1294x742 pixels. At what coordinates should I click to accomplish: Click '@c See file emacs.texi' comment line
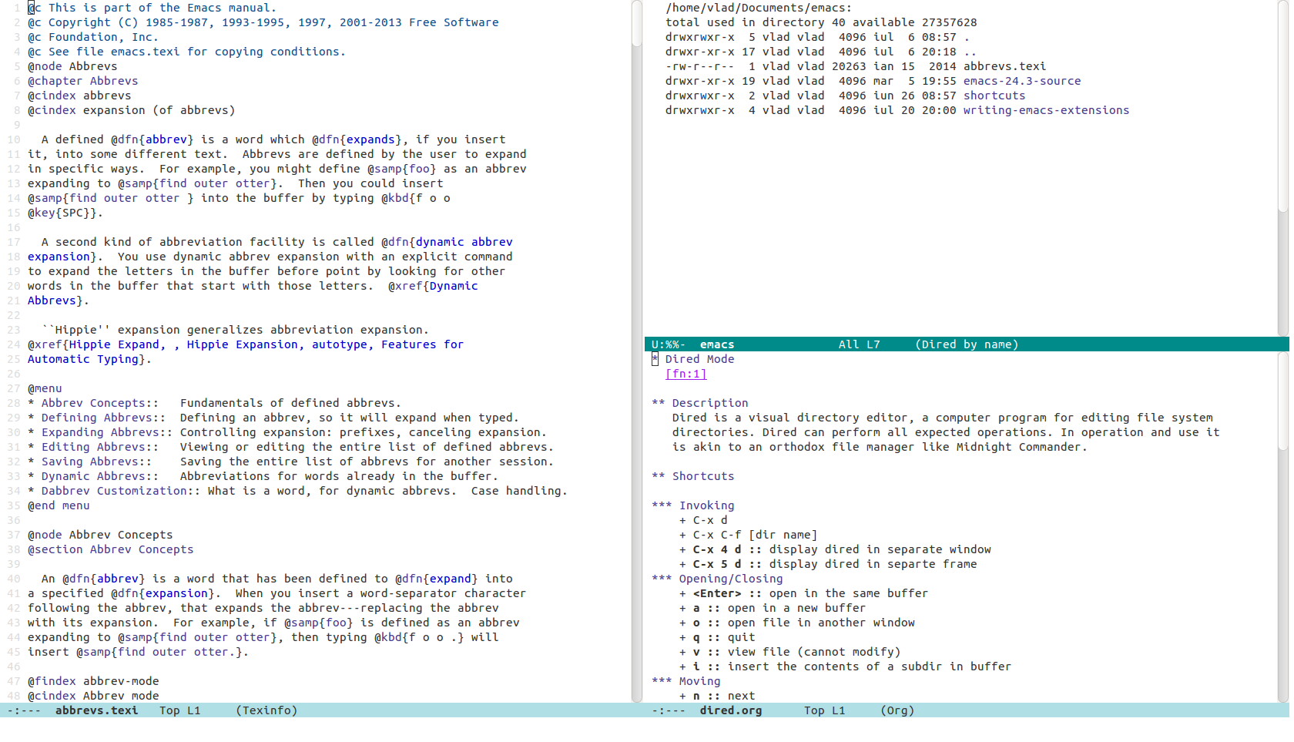(x=186, y=52)
